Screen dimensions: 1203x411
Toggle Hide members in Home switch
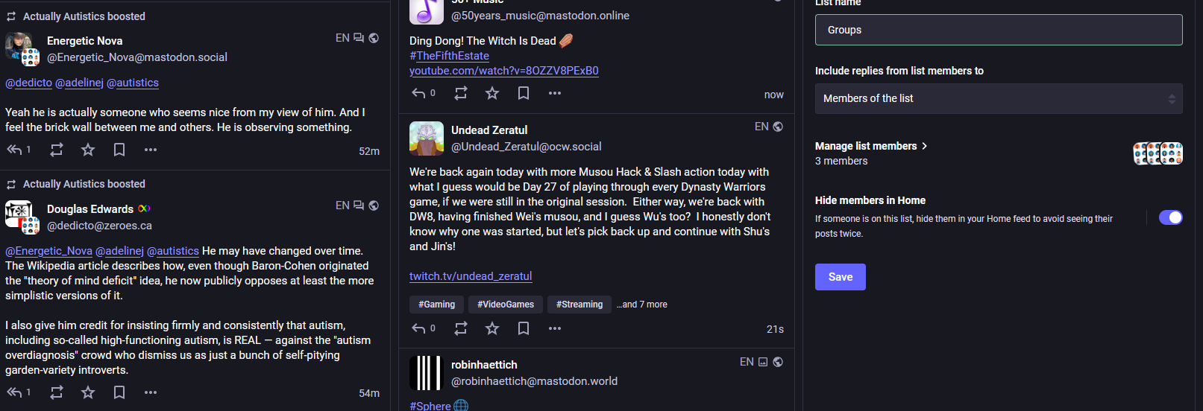1170,217
